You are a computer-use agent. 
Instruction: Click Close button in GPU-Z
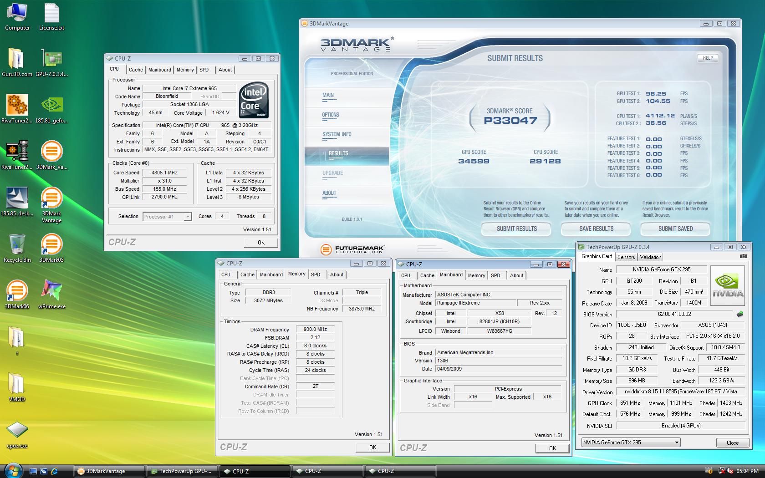(x=732, y=442)
